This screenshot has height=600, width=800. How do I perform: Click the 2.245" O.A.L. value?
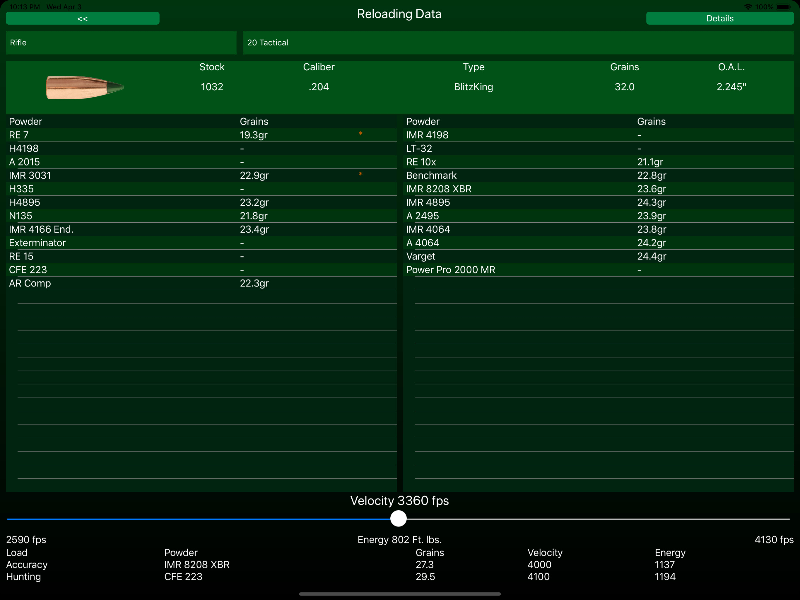click(731, 87)
